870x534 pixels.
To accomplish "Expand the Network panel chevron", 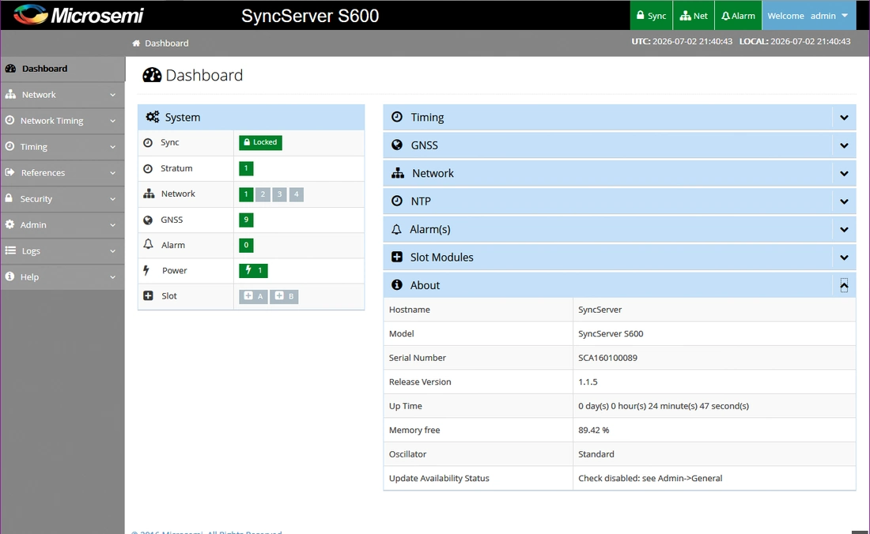I will 844,173.
